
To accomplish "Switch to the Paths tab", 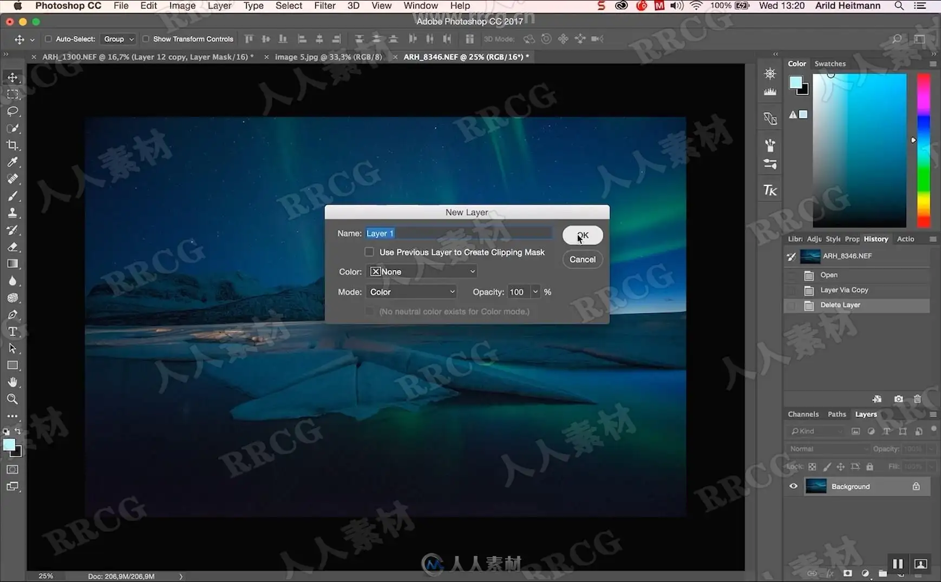I will tap(837, 414).
